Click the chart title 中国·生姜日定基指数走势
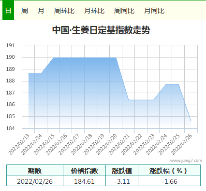Image resolution: width=206 pixels, height=191 pixels. coord(101,30)
